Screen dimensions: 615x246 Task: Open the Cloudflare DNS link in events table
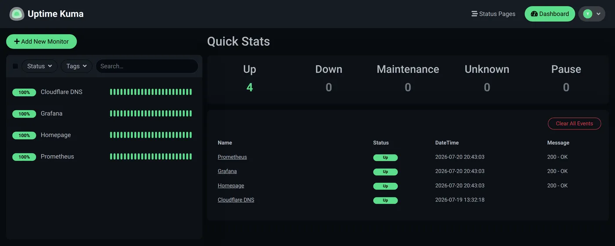(x=236, y=199)
